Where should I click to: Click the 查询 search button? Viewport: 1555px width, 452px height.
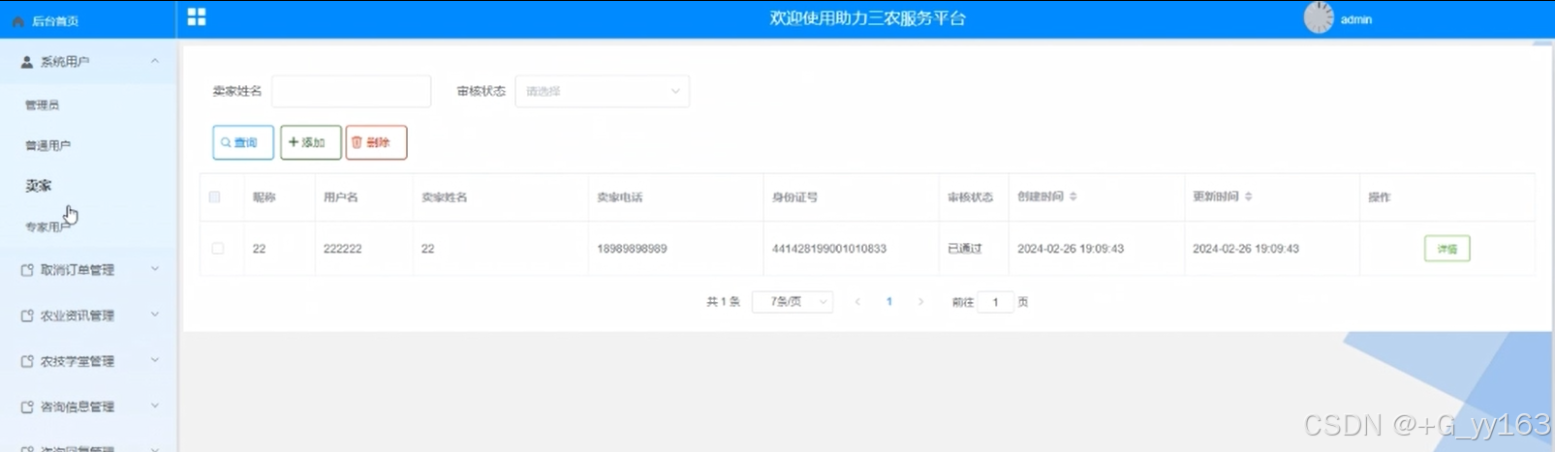coord(243,142)
